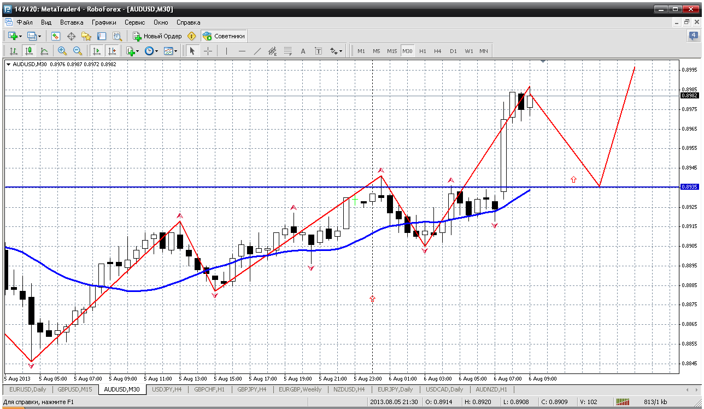Open the Окно menu
This screenshot has width=704, height=409.
point(161,22)
